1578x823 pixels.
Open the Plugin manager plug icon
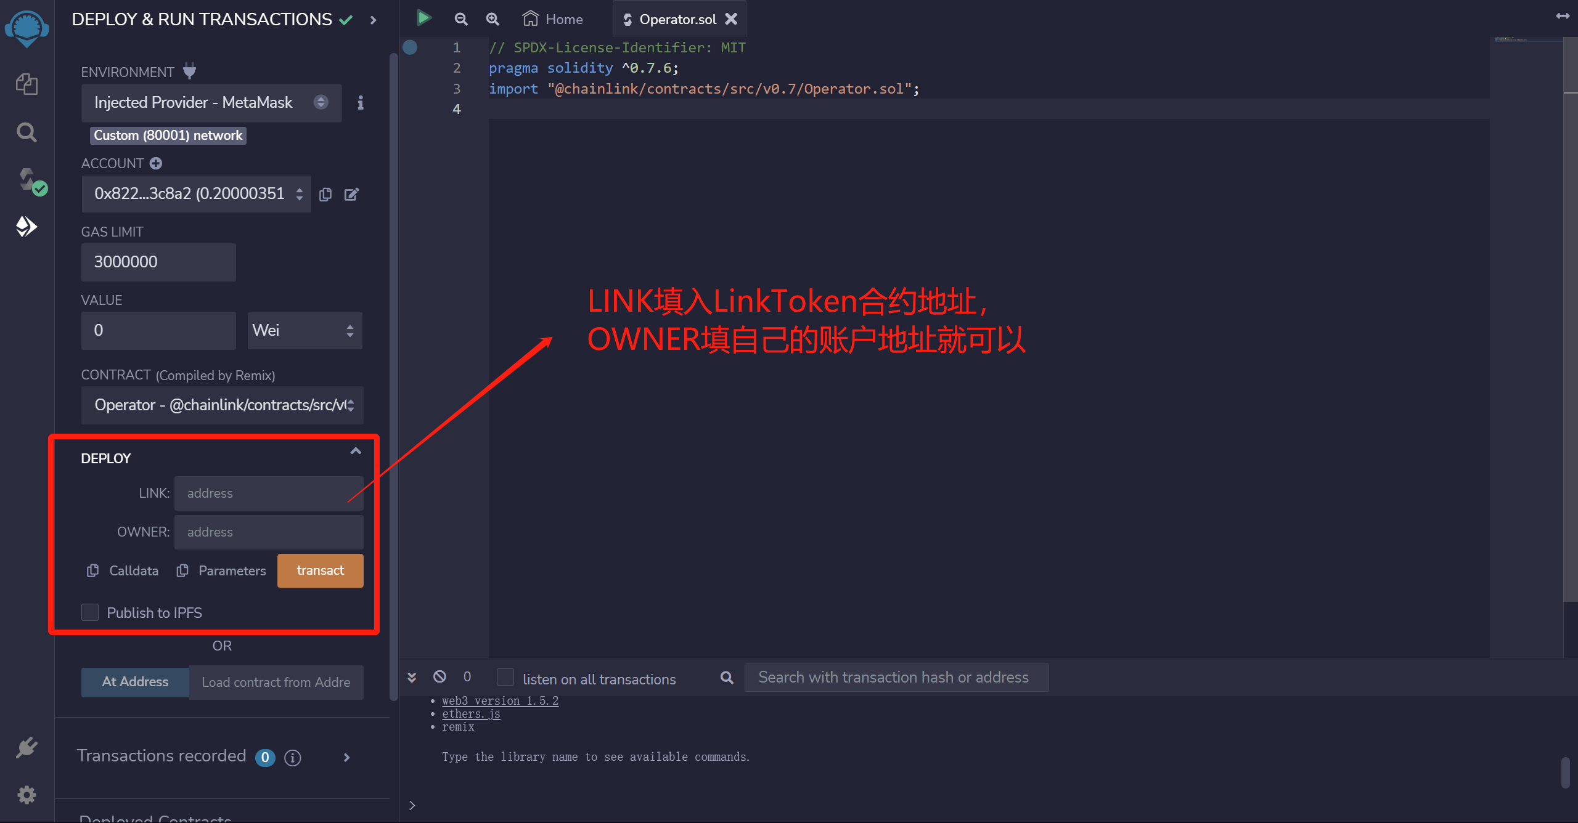27,748
